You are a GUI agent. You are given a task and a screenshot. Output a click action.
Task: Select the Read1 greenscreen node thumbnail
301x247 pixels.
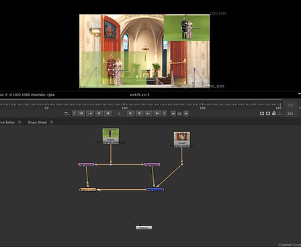click(x=111, y=136)
